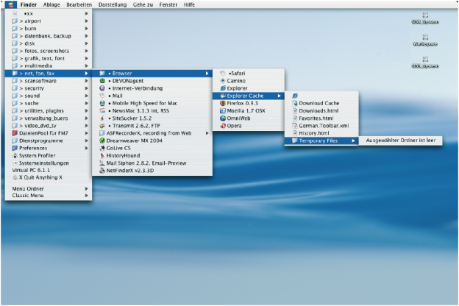Click the NetFinderX icon
Image resolution: width=459 pixels, height=306 pixels.
[x=102, y=171]
